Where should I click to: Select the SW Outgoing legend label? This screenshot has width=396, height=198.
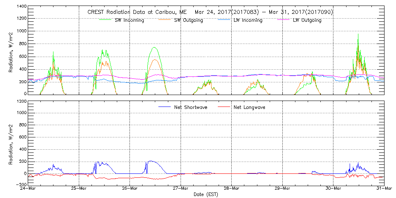(x=188, y=20)
